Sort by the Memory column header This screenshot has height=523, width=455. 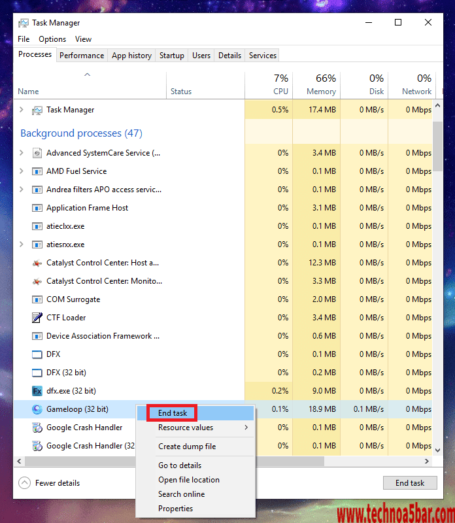click(x=316, y=86)
